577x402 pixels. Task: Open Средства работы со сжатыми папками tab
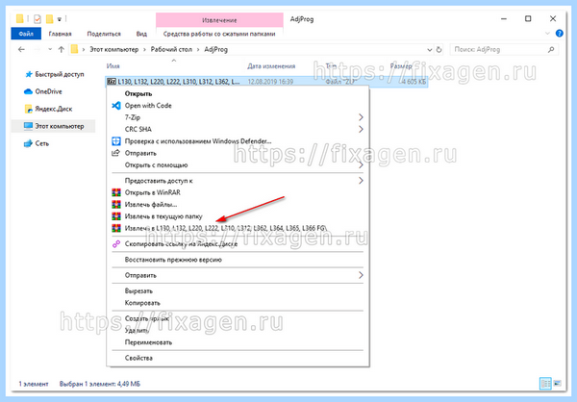219,34
